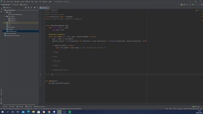Open the VCS menu

tap(40, 2)
